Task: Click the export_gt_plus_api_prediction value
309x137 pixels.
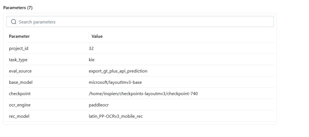Action: coord(118,71)
